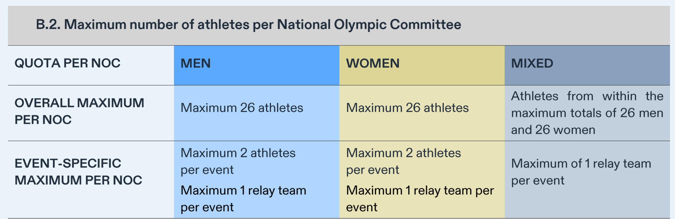This screenshot has width=675, height=219.
Task: Click Maximum 26 athletes in the Women column
Action: click(407, 108)
